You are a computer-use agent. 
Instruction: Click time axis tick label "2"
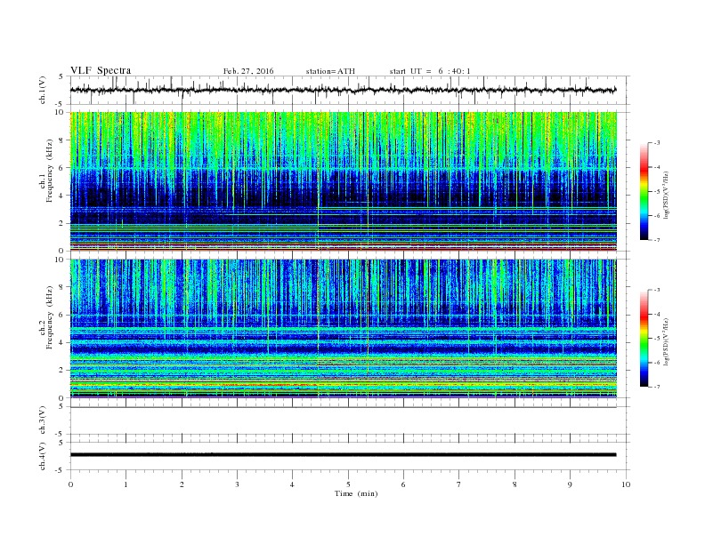coord(182,484)
